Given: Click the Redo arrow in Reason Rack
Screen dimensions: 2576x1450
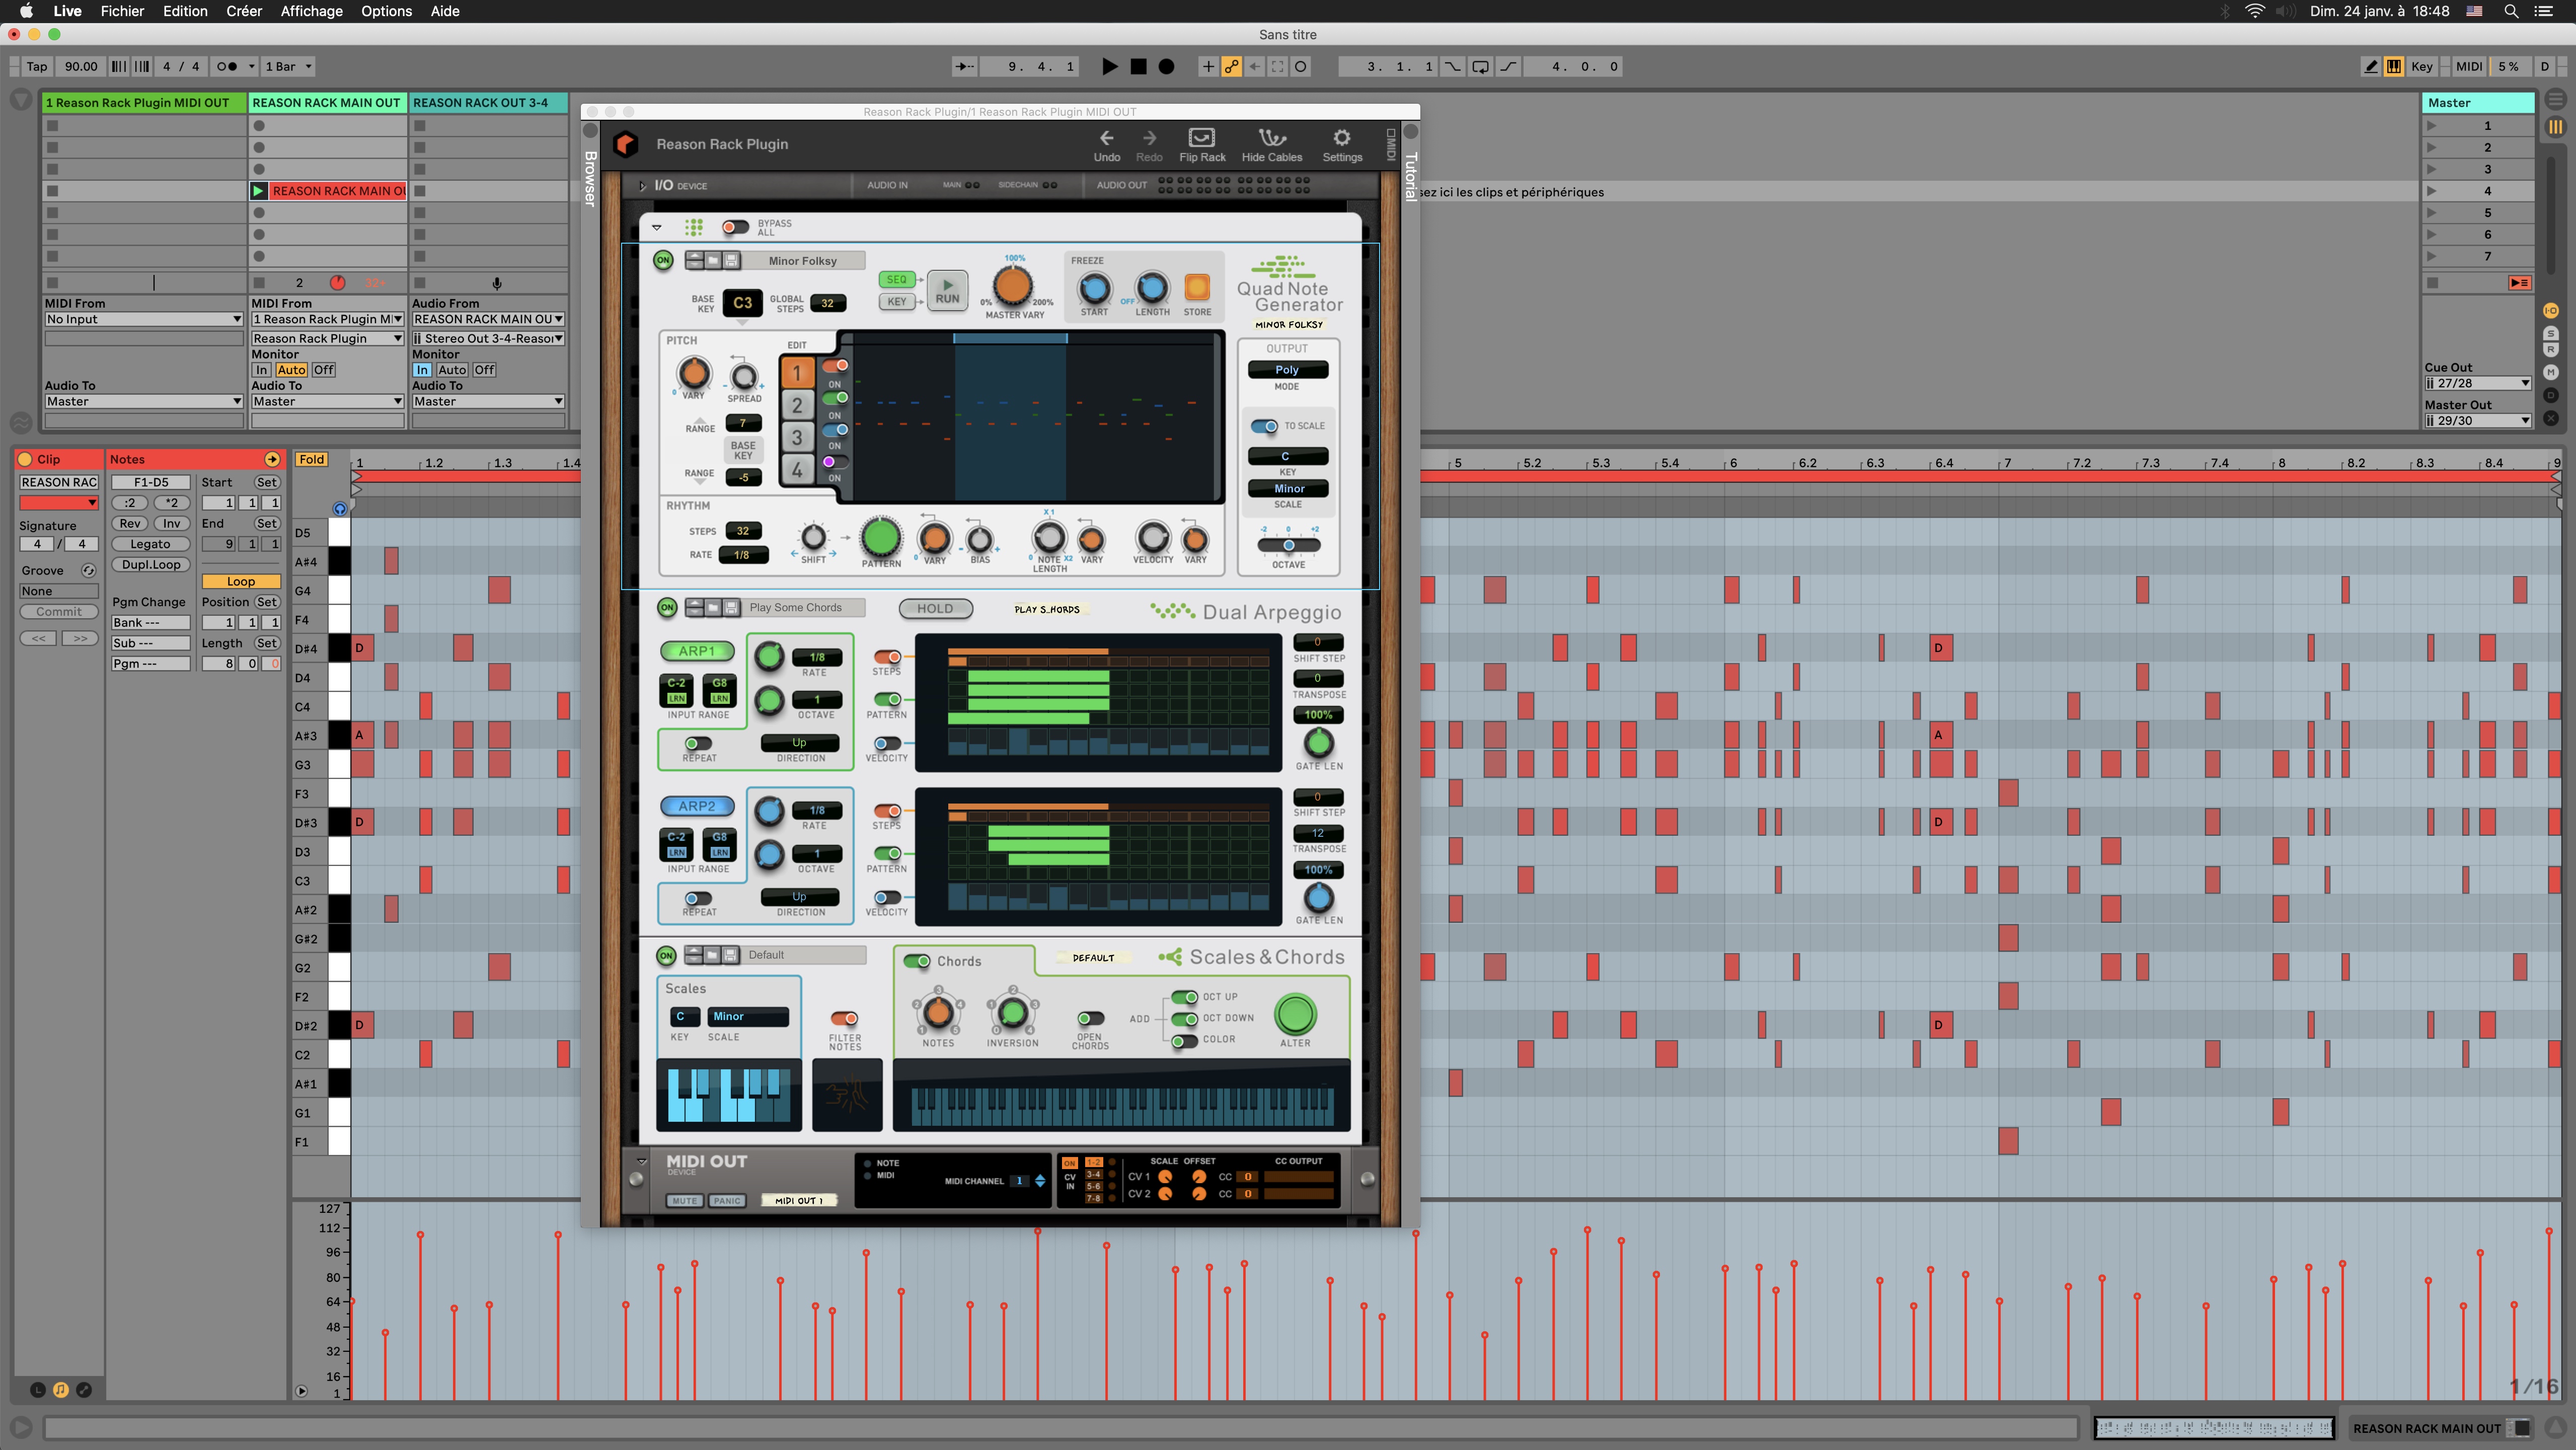Looking at the screenshot, I should (1149, 137).
